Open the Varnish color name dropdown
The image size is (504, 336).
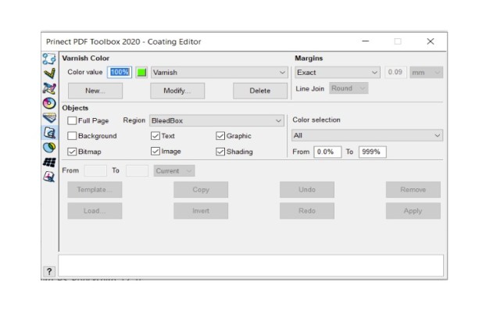(x=219, y=73)
